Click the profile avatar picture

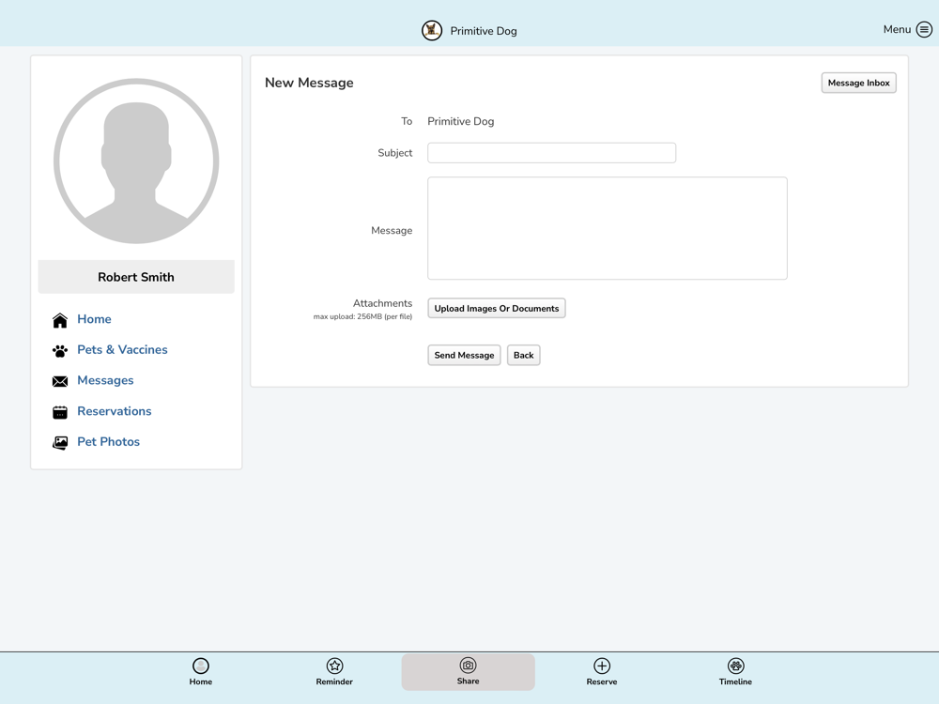tap(136, 161)
